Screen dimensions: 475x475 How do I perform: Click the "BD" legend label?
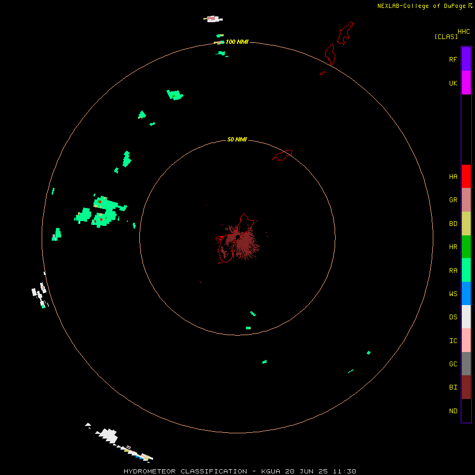pos(453,224)
